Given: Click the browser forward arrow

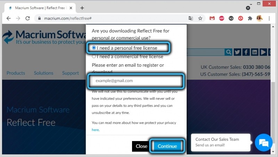Looking at the screenshot, I should coord(18,18).
